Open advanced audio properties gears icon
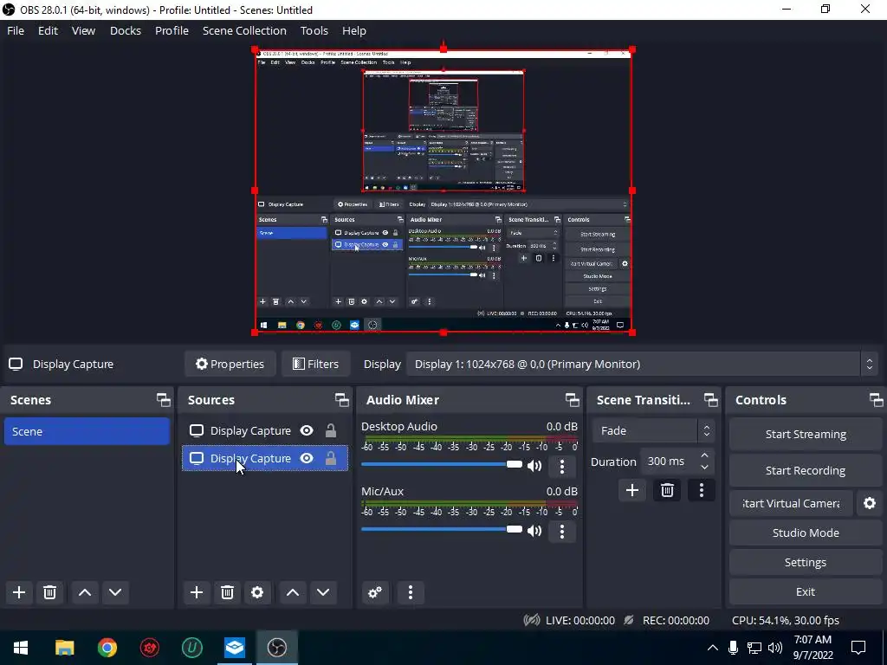Image resolution: width=887 pixels, height=665 pixels. pos(374,592)
